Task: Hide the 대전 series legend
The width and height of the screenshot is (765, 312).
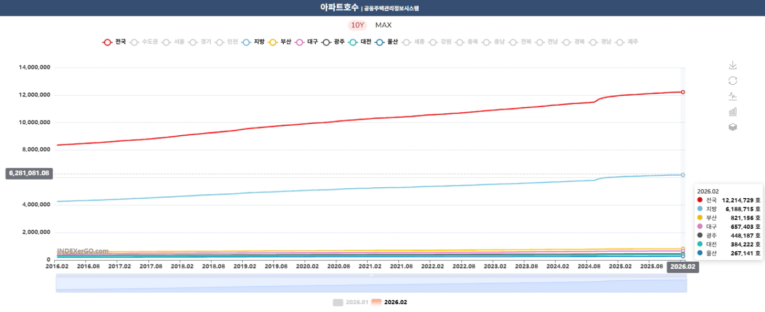Action: click(360, 42)
